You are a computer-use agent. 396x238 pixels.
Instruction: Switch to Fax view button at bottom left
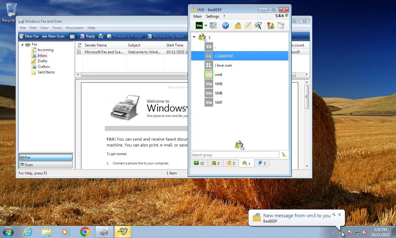pyautogui.click(x=46, y=157)
